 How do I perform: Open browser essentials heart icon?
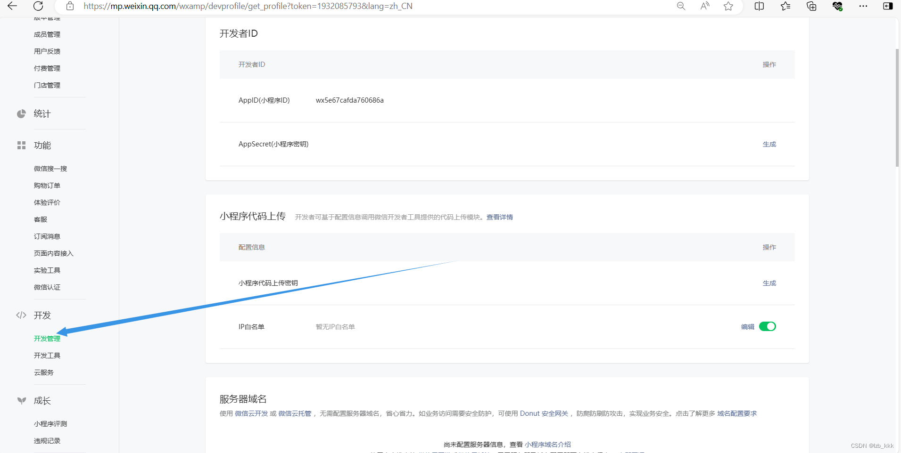(837, 6)
